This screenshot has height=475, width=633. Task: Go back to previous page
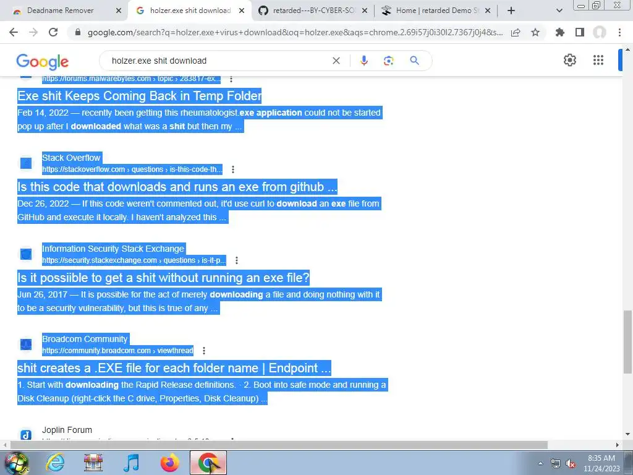(x=14, y=32)
